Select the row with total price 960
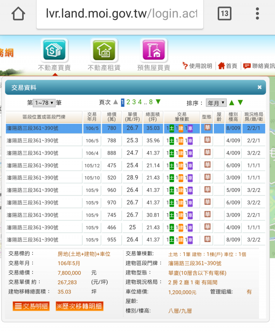This screenshot has height=332, width=275. (135, 190)
